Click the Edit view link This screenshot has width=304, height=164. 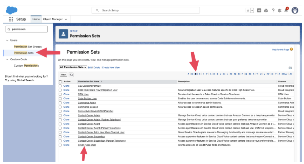(90, 68)
